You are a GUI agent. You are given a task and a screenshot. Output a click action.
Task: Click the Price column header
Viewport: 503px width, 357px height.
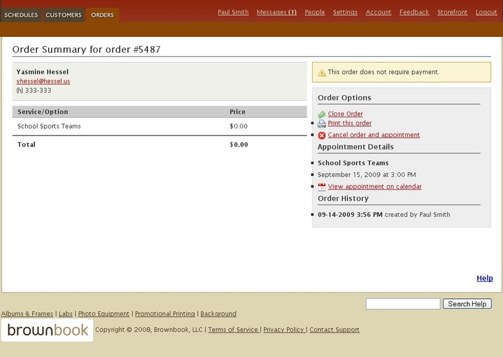(238, 112)
